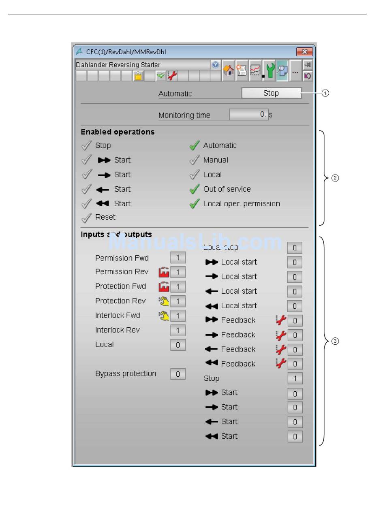Select the magnifier preview view
The width and height of the screenshot is (385, 527).
(282, 70)
